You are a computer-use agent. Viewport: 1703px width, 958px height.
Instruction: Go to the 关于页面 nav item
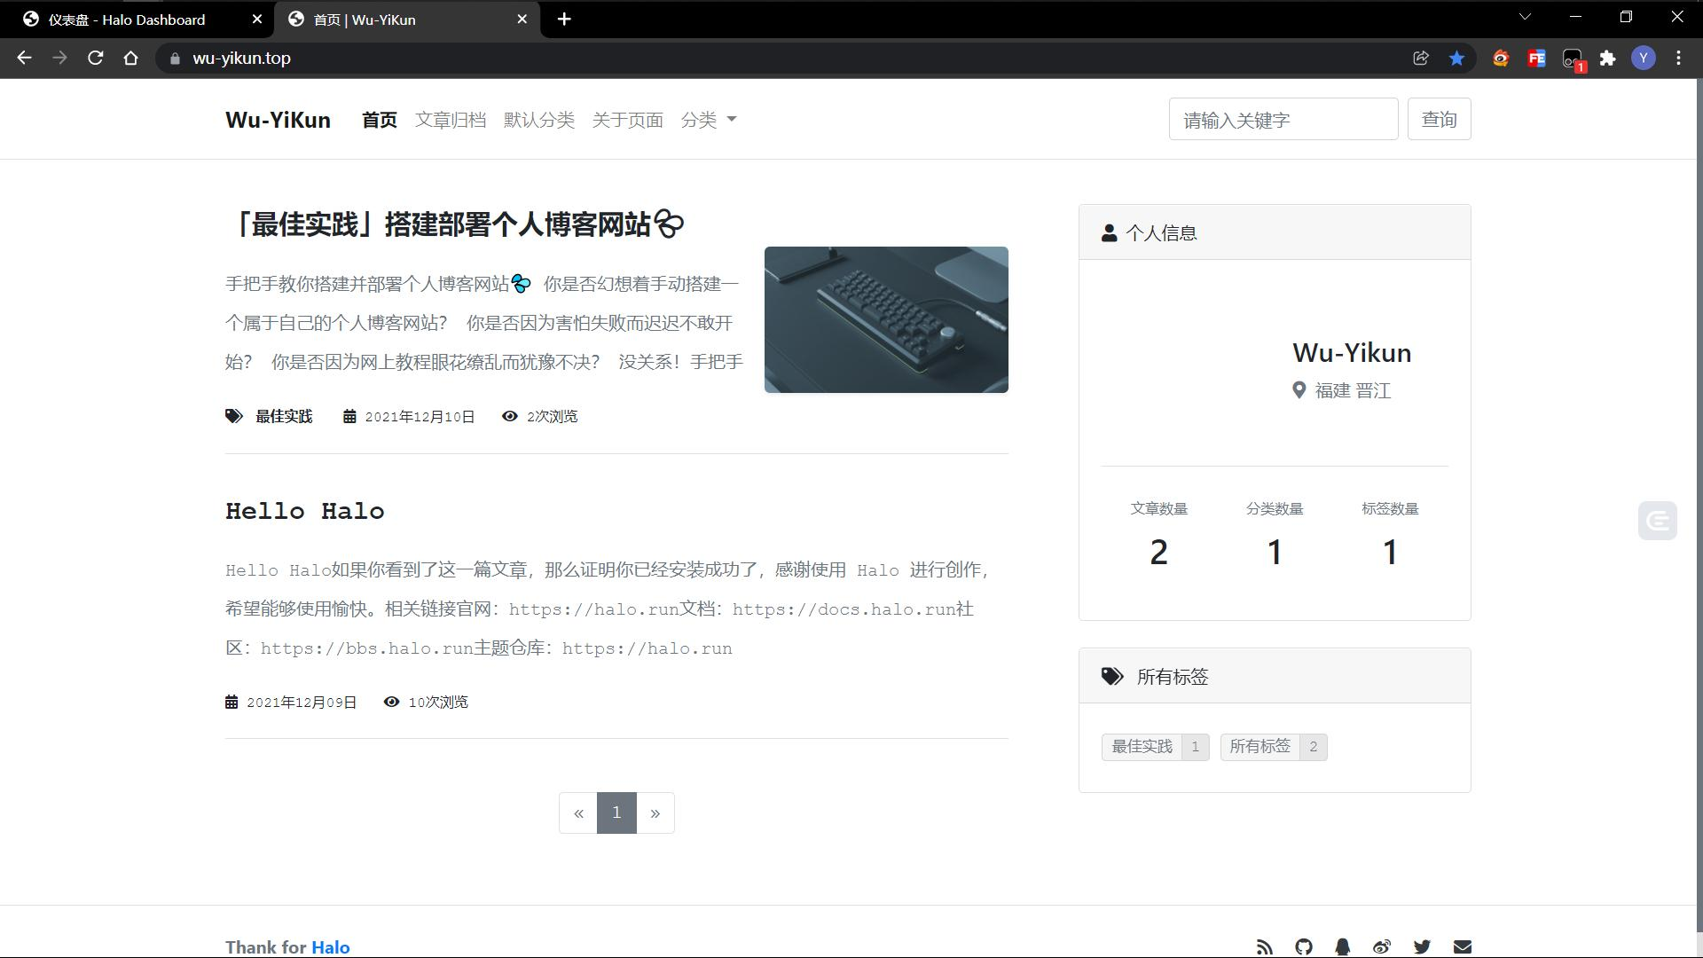(627, 120)
